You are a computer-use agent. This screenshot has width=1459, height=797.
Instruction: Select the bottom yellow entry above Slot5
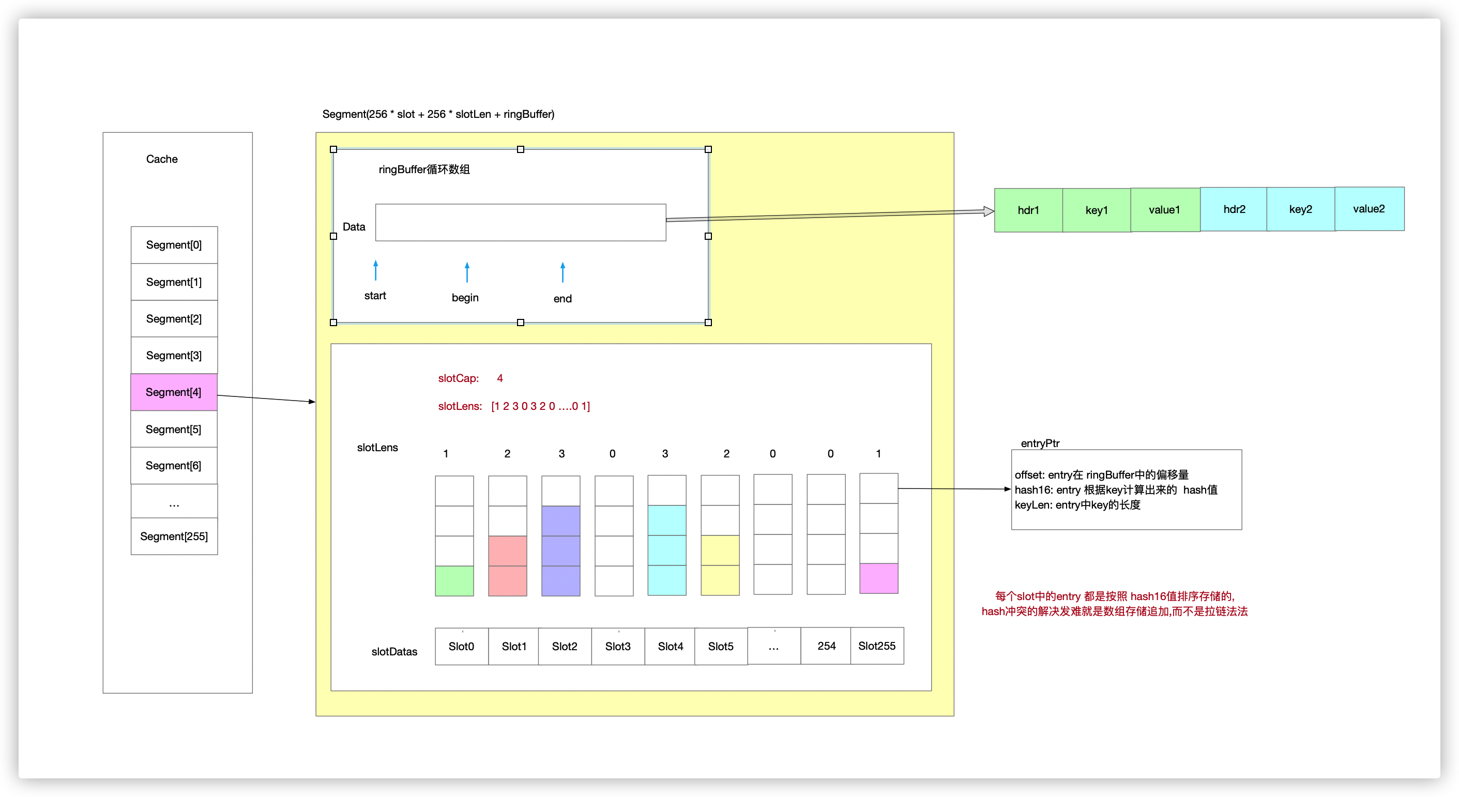click(720, 580)
